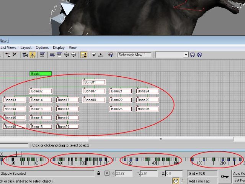Screen dimensions: 245x184
Task: Click the Delete Objects X icon
Action: 15,54
